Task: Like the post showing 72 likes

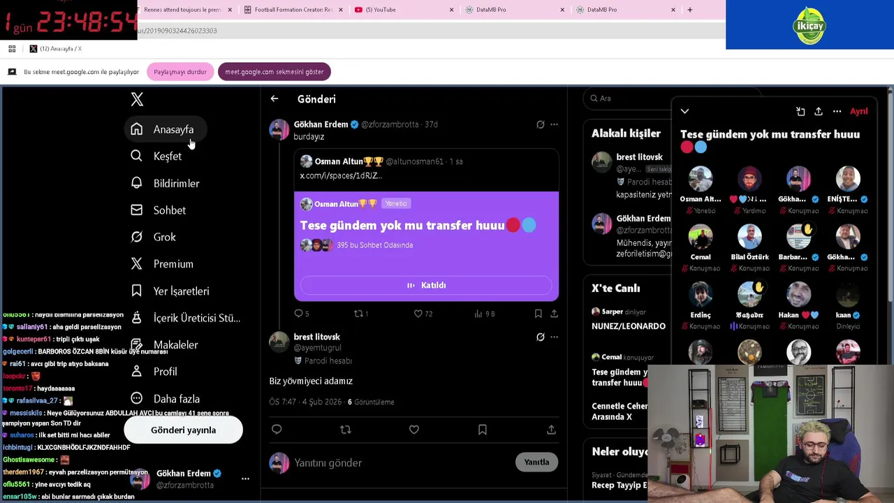Action: point(418,314)
